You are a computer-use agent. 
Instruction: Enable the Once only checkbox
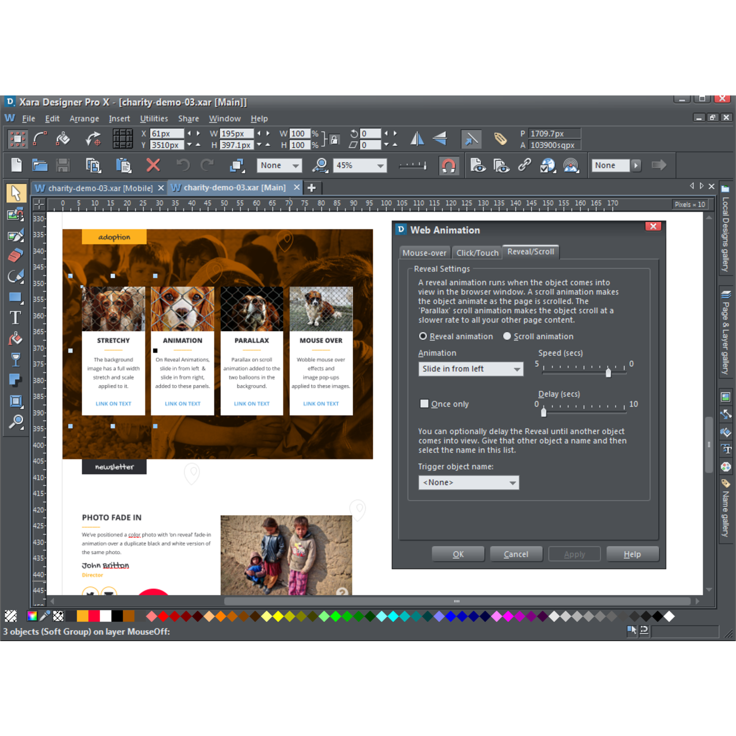point(424,404)
